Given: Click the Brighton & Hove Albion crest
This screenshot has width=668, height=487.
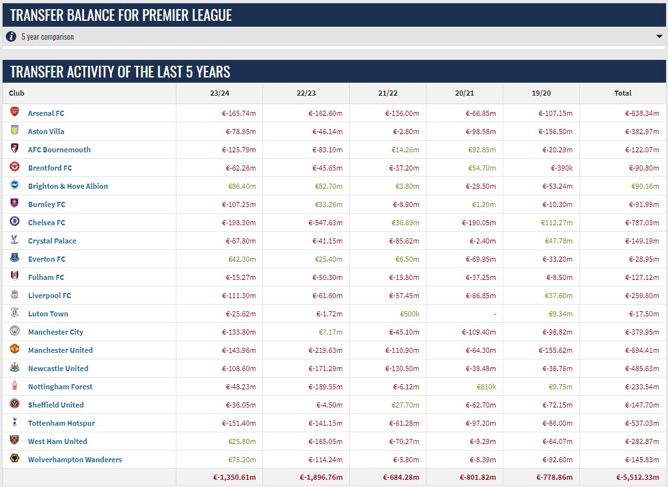Looking at the screenshot, I should pos(14,185).
